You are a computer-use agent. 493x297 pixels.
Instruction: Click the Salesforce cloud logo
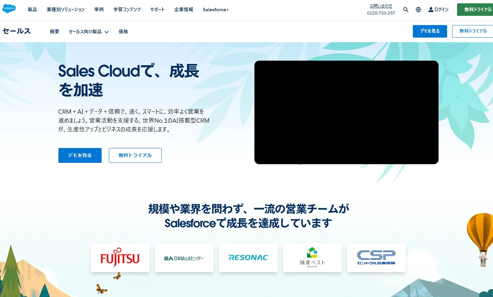click(x=9, y=9)
